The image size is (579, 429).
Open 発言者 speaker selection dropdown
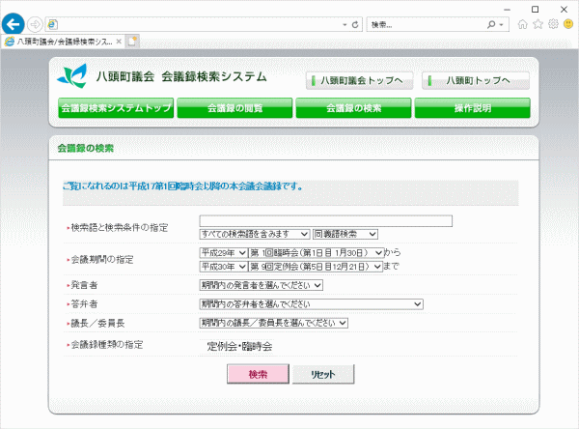pos(262,285)
